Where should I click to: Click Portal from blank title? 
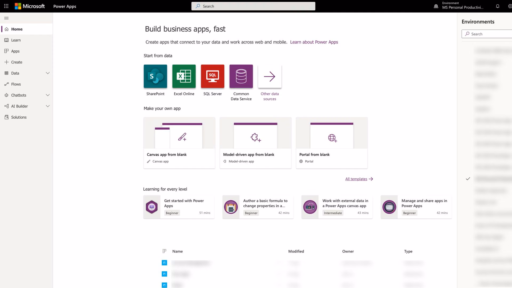[314, 154]
